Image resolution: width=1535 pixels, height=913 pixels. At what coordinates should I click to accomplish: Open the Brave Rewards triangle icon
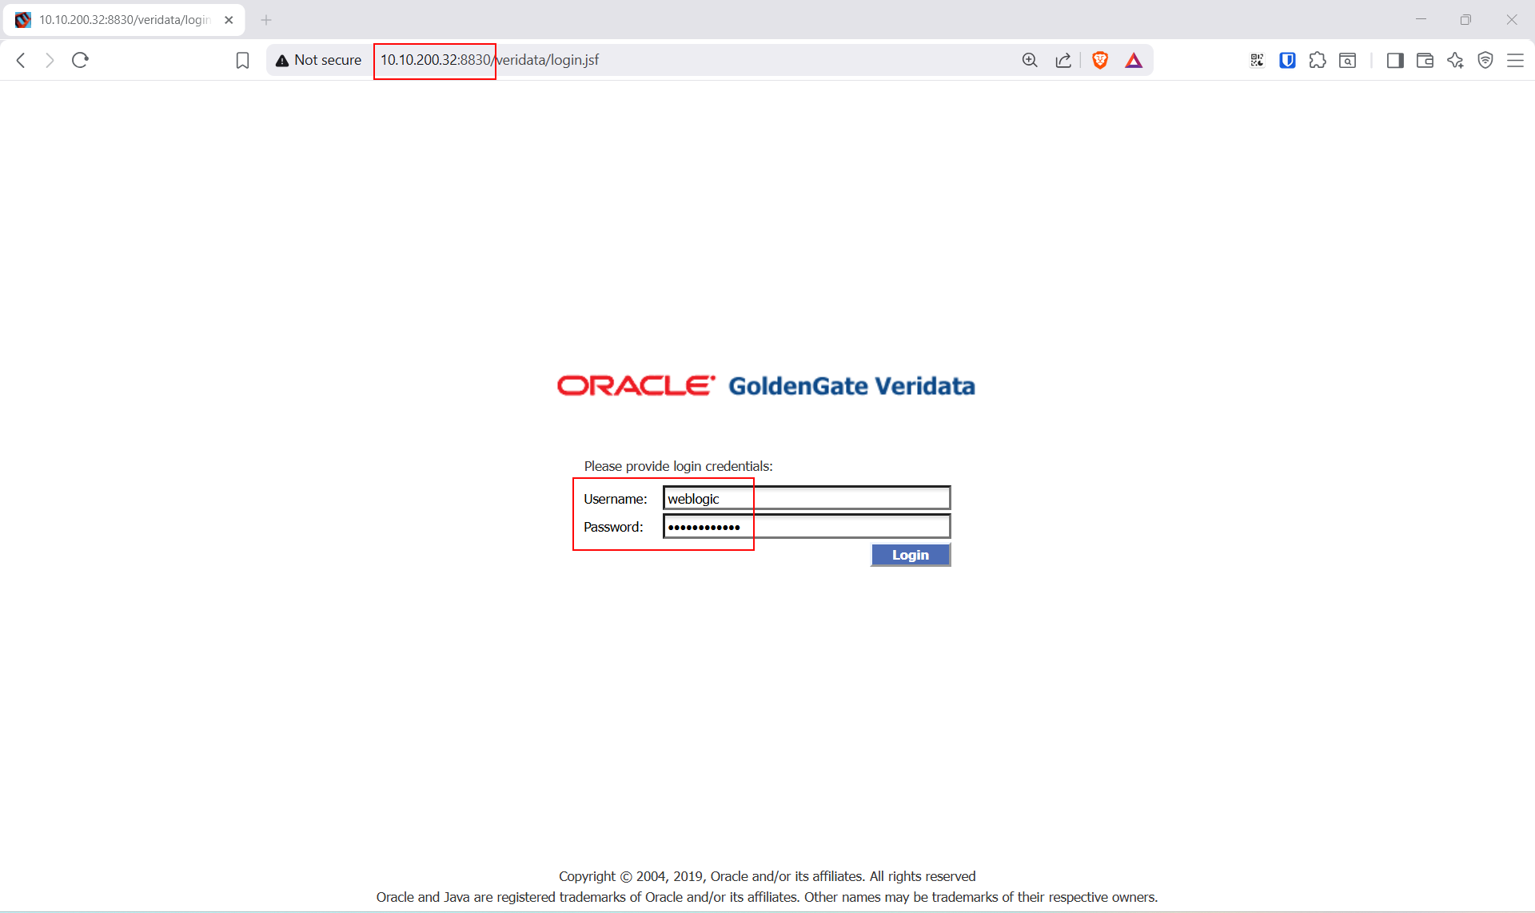(1134, 60)
